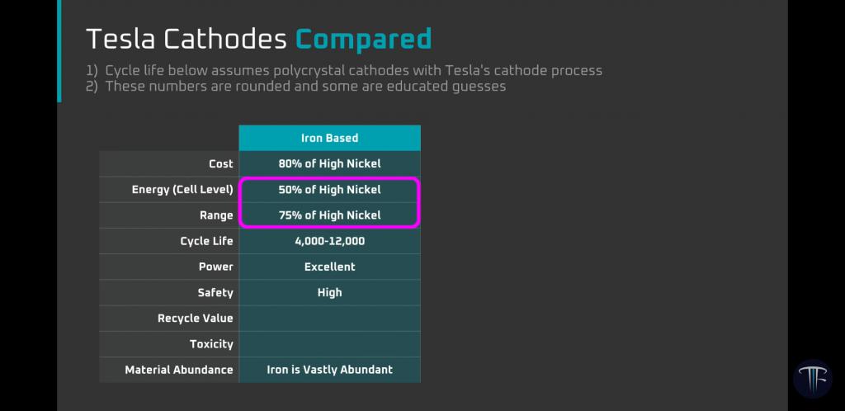Click the "75% of High Nickel" value

(329, 215)
